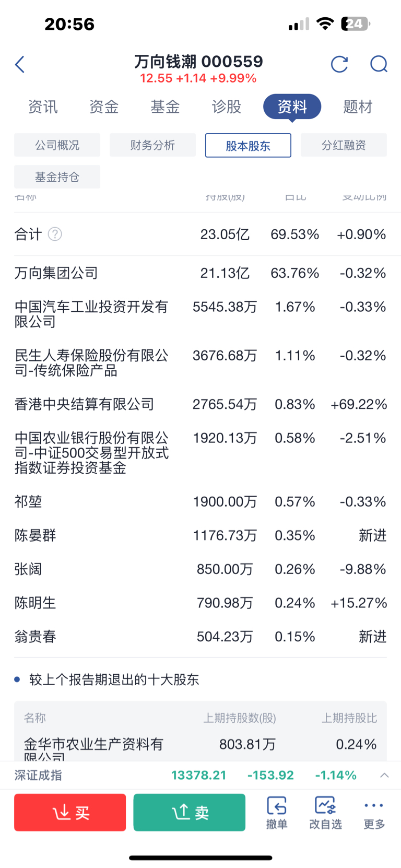Open the 更多 three-dot menu
The image size is (401, 868).
pos(374,813)
